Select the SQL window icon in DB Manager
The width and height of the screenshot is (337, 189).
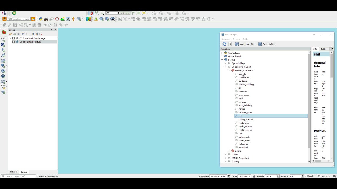pyautogui.click(x=230, y=44)
